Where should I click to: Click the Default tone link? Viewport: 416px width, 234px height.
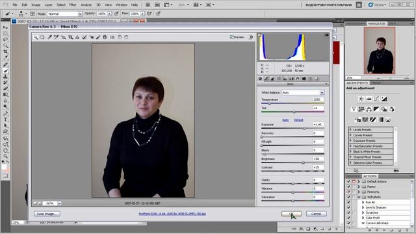tap(298, 120)
